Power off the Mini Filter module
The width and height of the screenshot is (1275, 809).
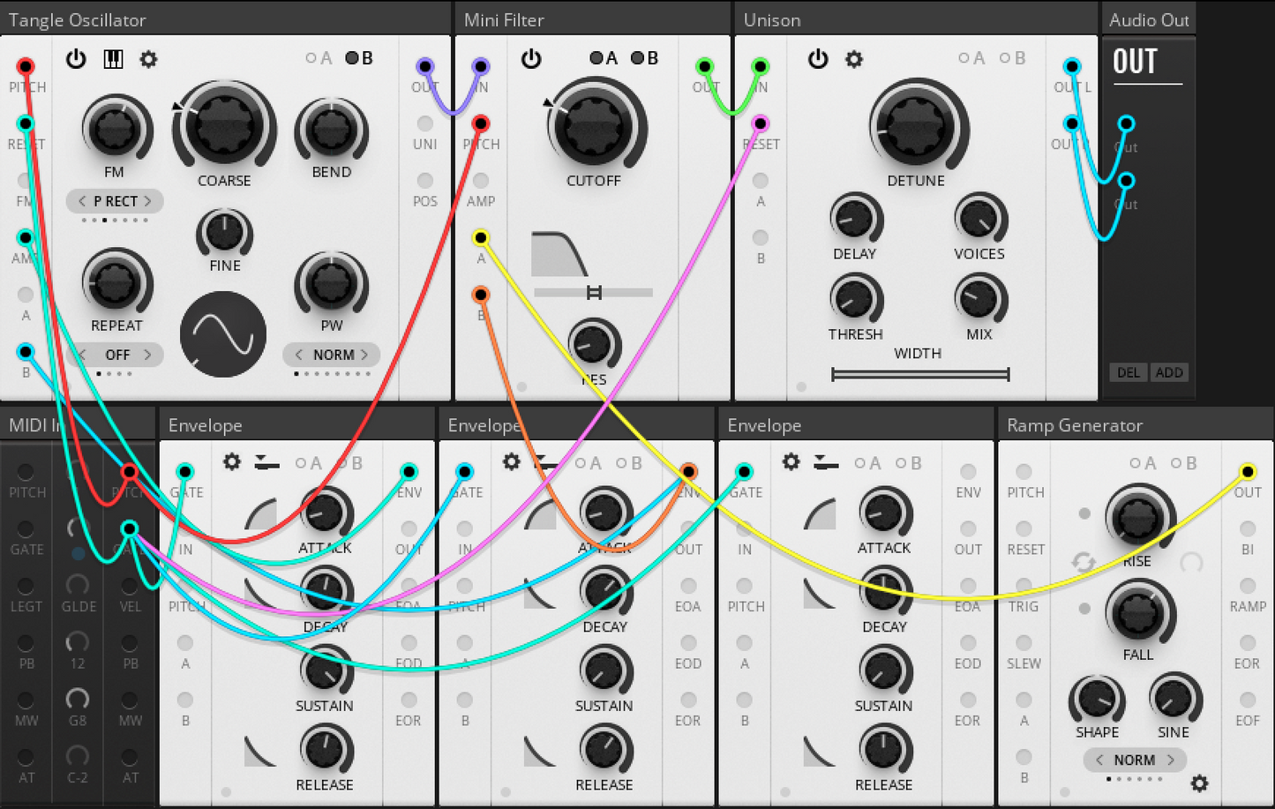pyautogui.click(x=530, y=59)
